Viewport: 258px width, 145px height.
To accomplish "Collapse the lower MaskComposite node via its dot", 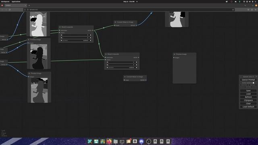I will [x=106, y=54].
